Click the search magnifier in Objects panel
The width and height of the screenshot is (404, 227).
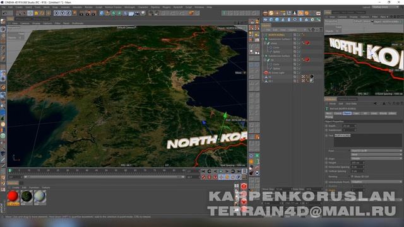coord(309,30)
